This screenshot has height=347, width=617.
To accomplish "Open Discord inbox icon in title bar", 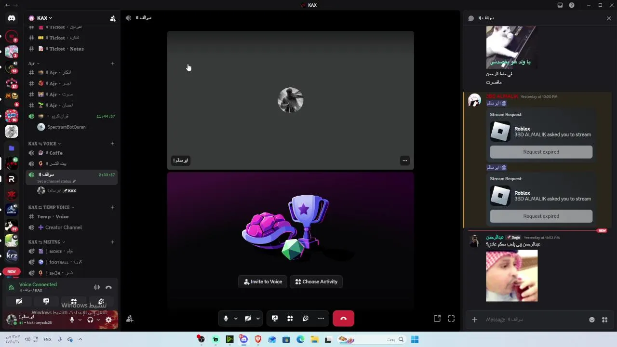I will click(x=560, y=5).
